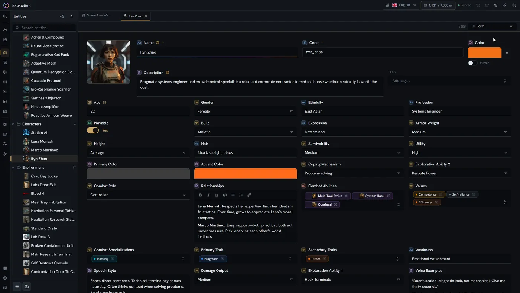Click the link icon in Relationships editor
The height and width of the screenshot is (293, 520).
(x=249, y=195)
